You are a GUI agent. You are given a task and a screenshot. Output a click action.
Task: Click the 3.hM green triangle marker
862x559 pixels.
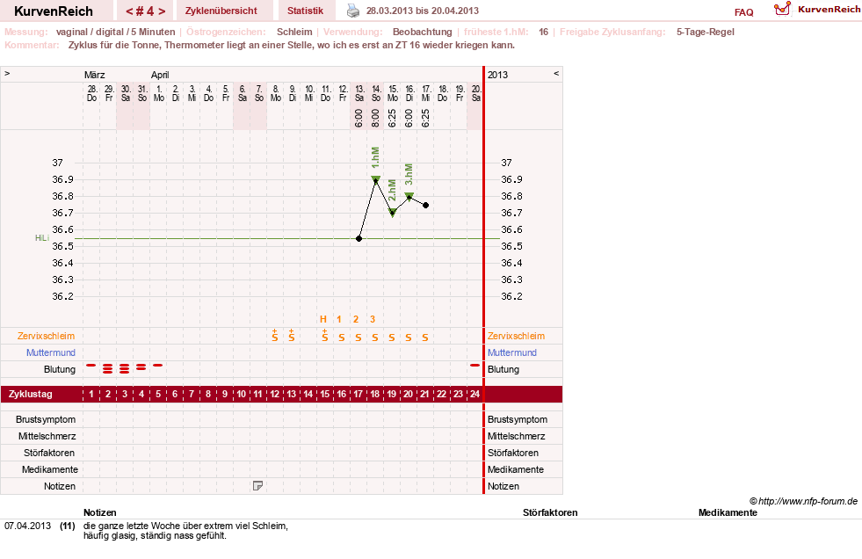(x=409, y=196)
